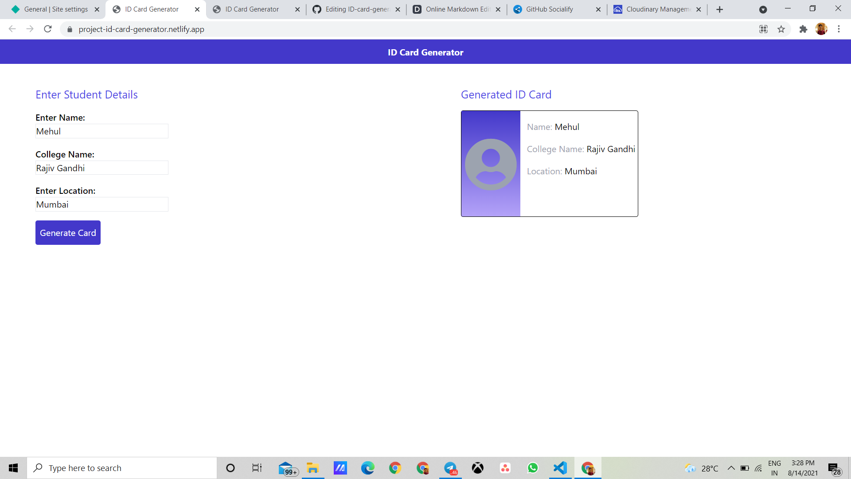Image resolution: width=851 pixels, height=479 pixels.
Task: Launch the Xbox app from the taskbar
Action: [478, 467]
